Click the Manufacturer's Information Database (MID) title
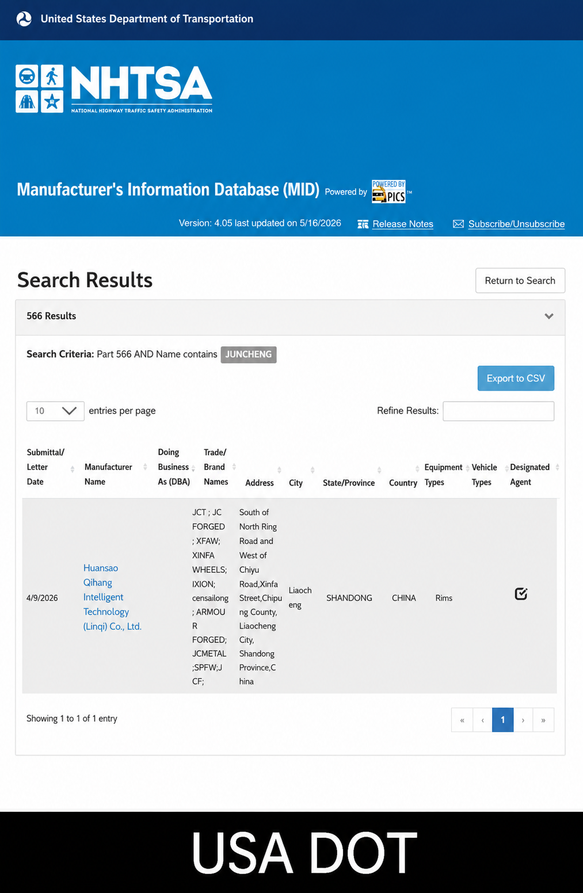 (168, 189)
